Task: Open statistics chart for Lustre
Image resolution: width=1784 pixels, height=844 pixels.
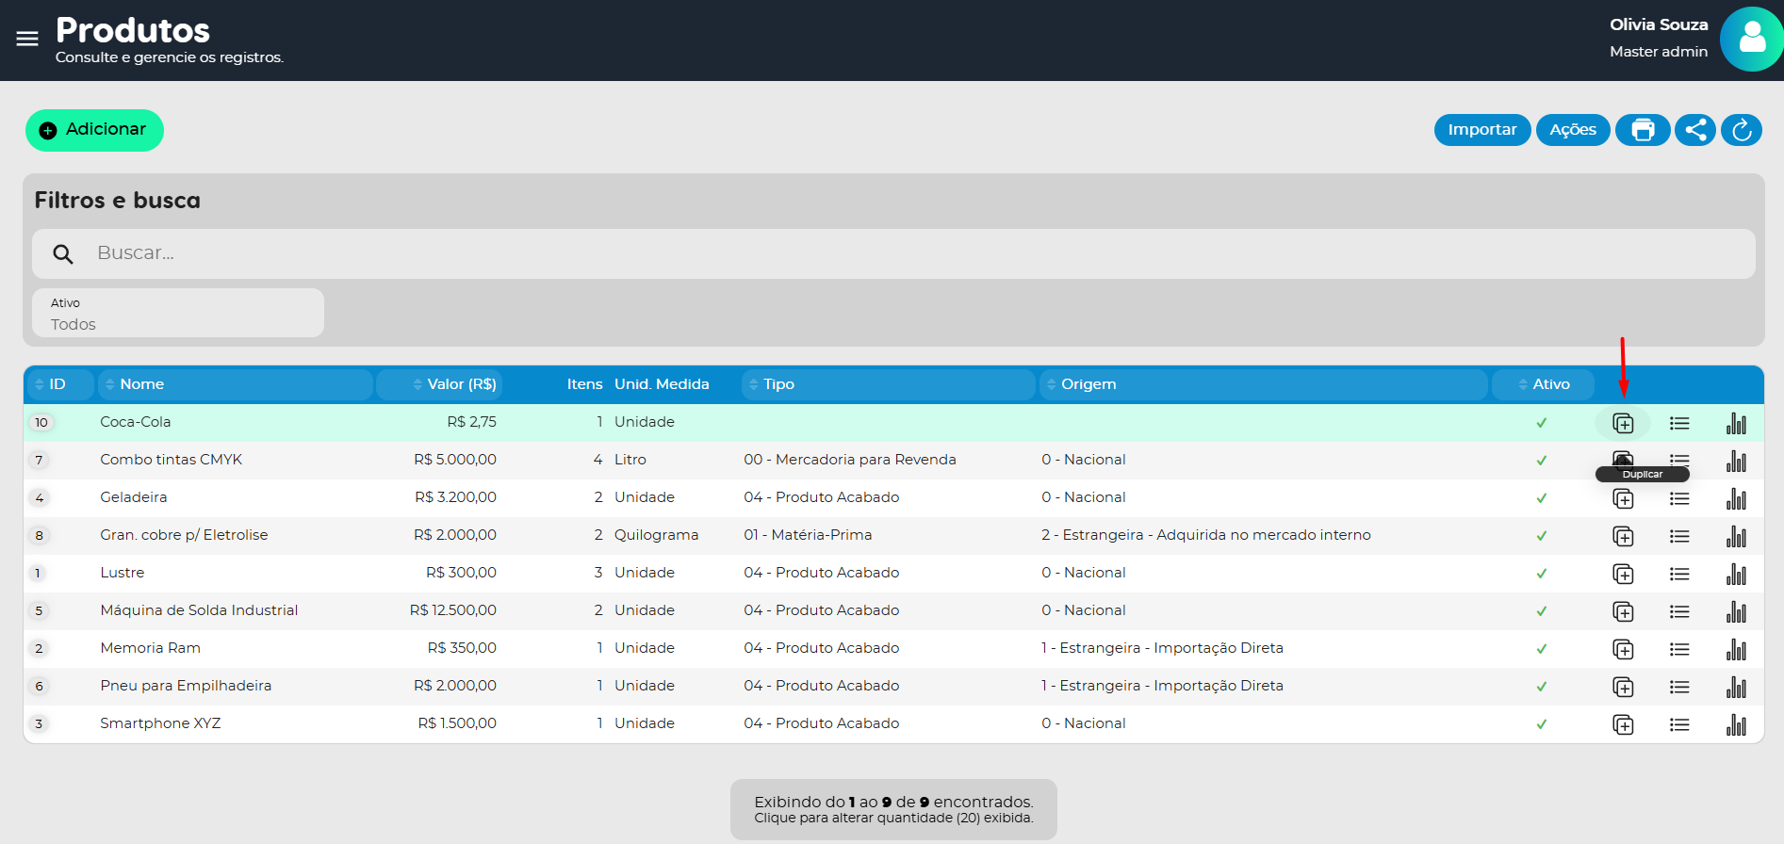Action: click(1735, 574)
